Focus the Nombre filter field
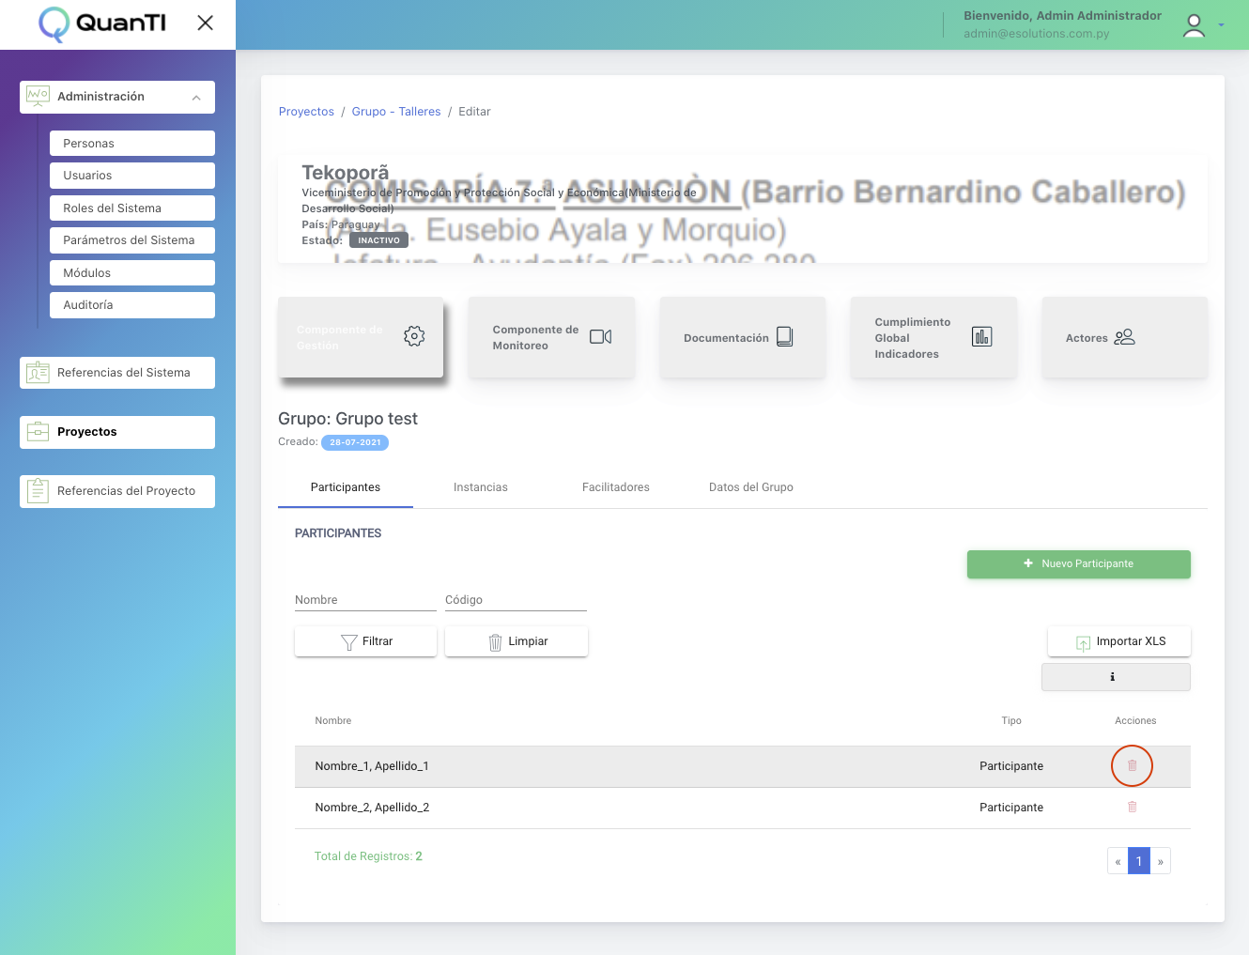 (x=365, y=600)
